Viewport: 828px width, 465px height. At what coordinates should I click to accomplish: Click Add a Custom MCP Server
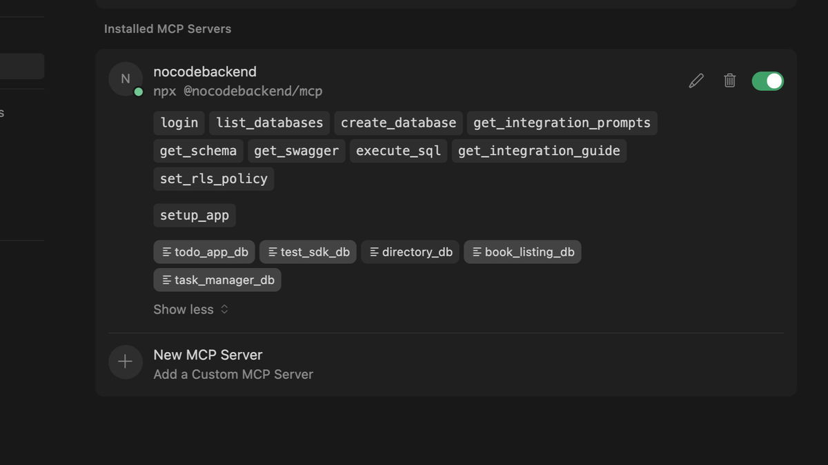coord(233,374)
